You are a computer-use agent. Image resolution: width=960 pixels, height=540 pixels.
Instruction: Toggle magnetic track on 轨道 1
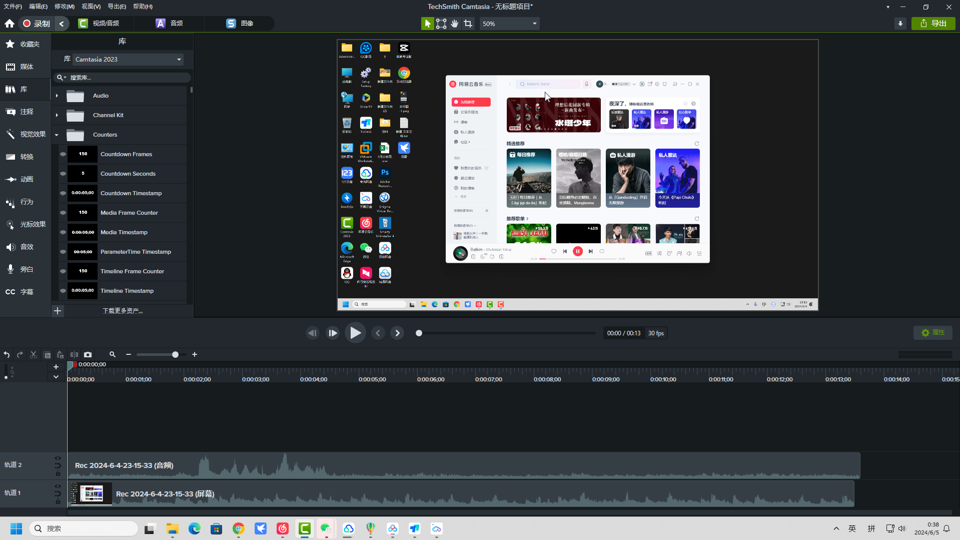[x=58, y=493]
